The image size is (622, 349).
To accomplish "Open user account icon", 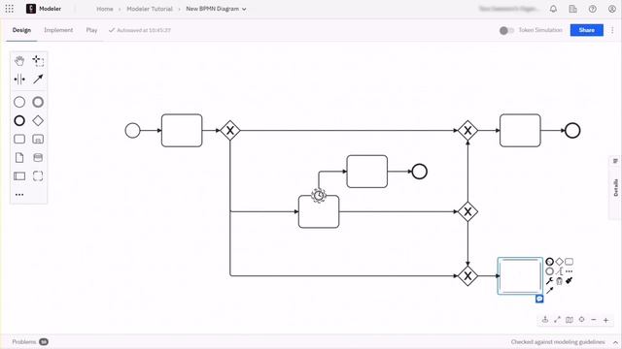I will click(612, 9).
